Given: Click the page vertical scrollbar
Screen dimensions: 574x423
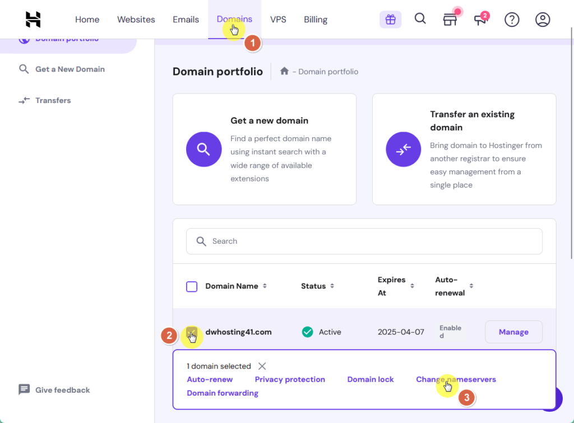Looking at the screenshot, I should (x=571, y=143).
